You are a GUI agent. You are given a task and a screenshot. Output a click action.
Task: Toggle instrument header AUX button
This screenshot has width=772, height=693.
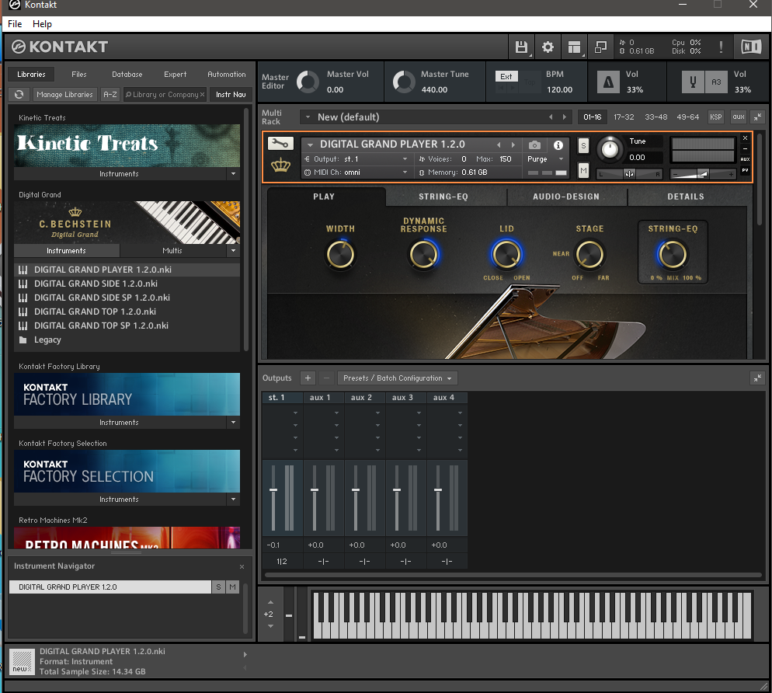pos(745,159)
